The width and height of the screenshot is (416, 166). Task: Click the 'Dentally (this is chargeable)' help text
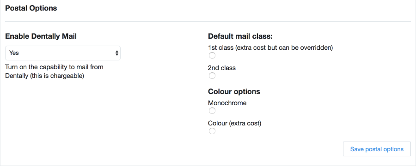click(x=44, y=76)
